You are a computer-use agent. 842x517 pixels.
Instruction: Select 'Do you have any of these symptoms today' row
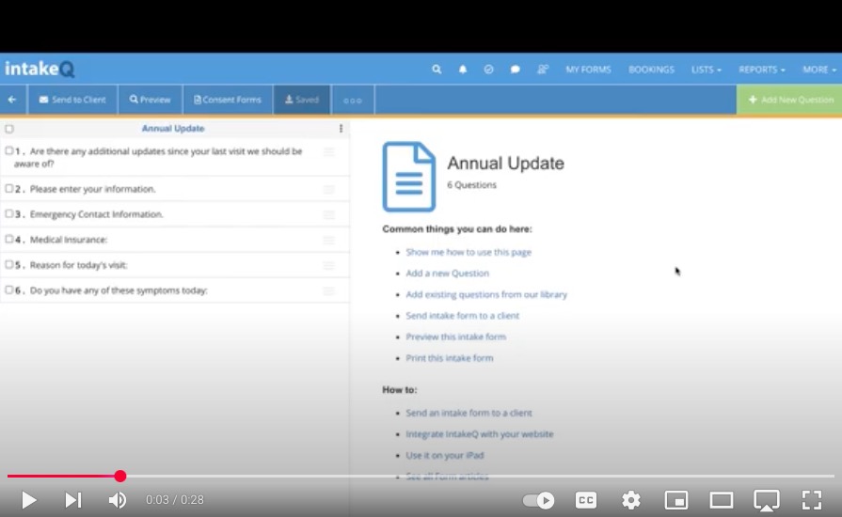175,290
